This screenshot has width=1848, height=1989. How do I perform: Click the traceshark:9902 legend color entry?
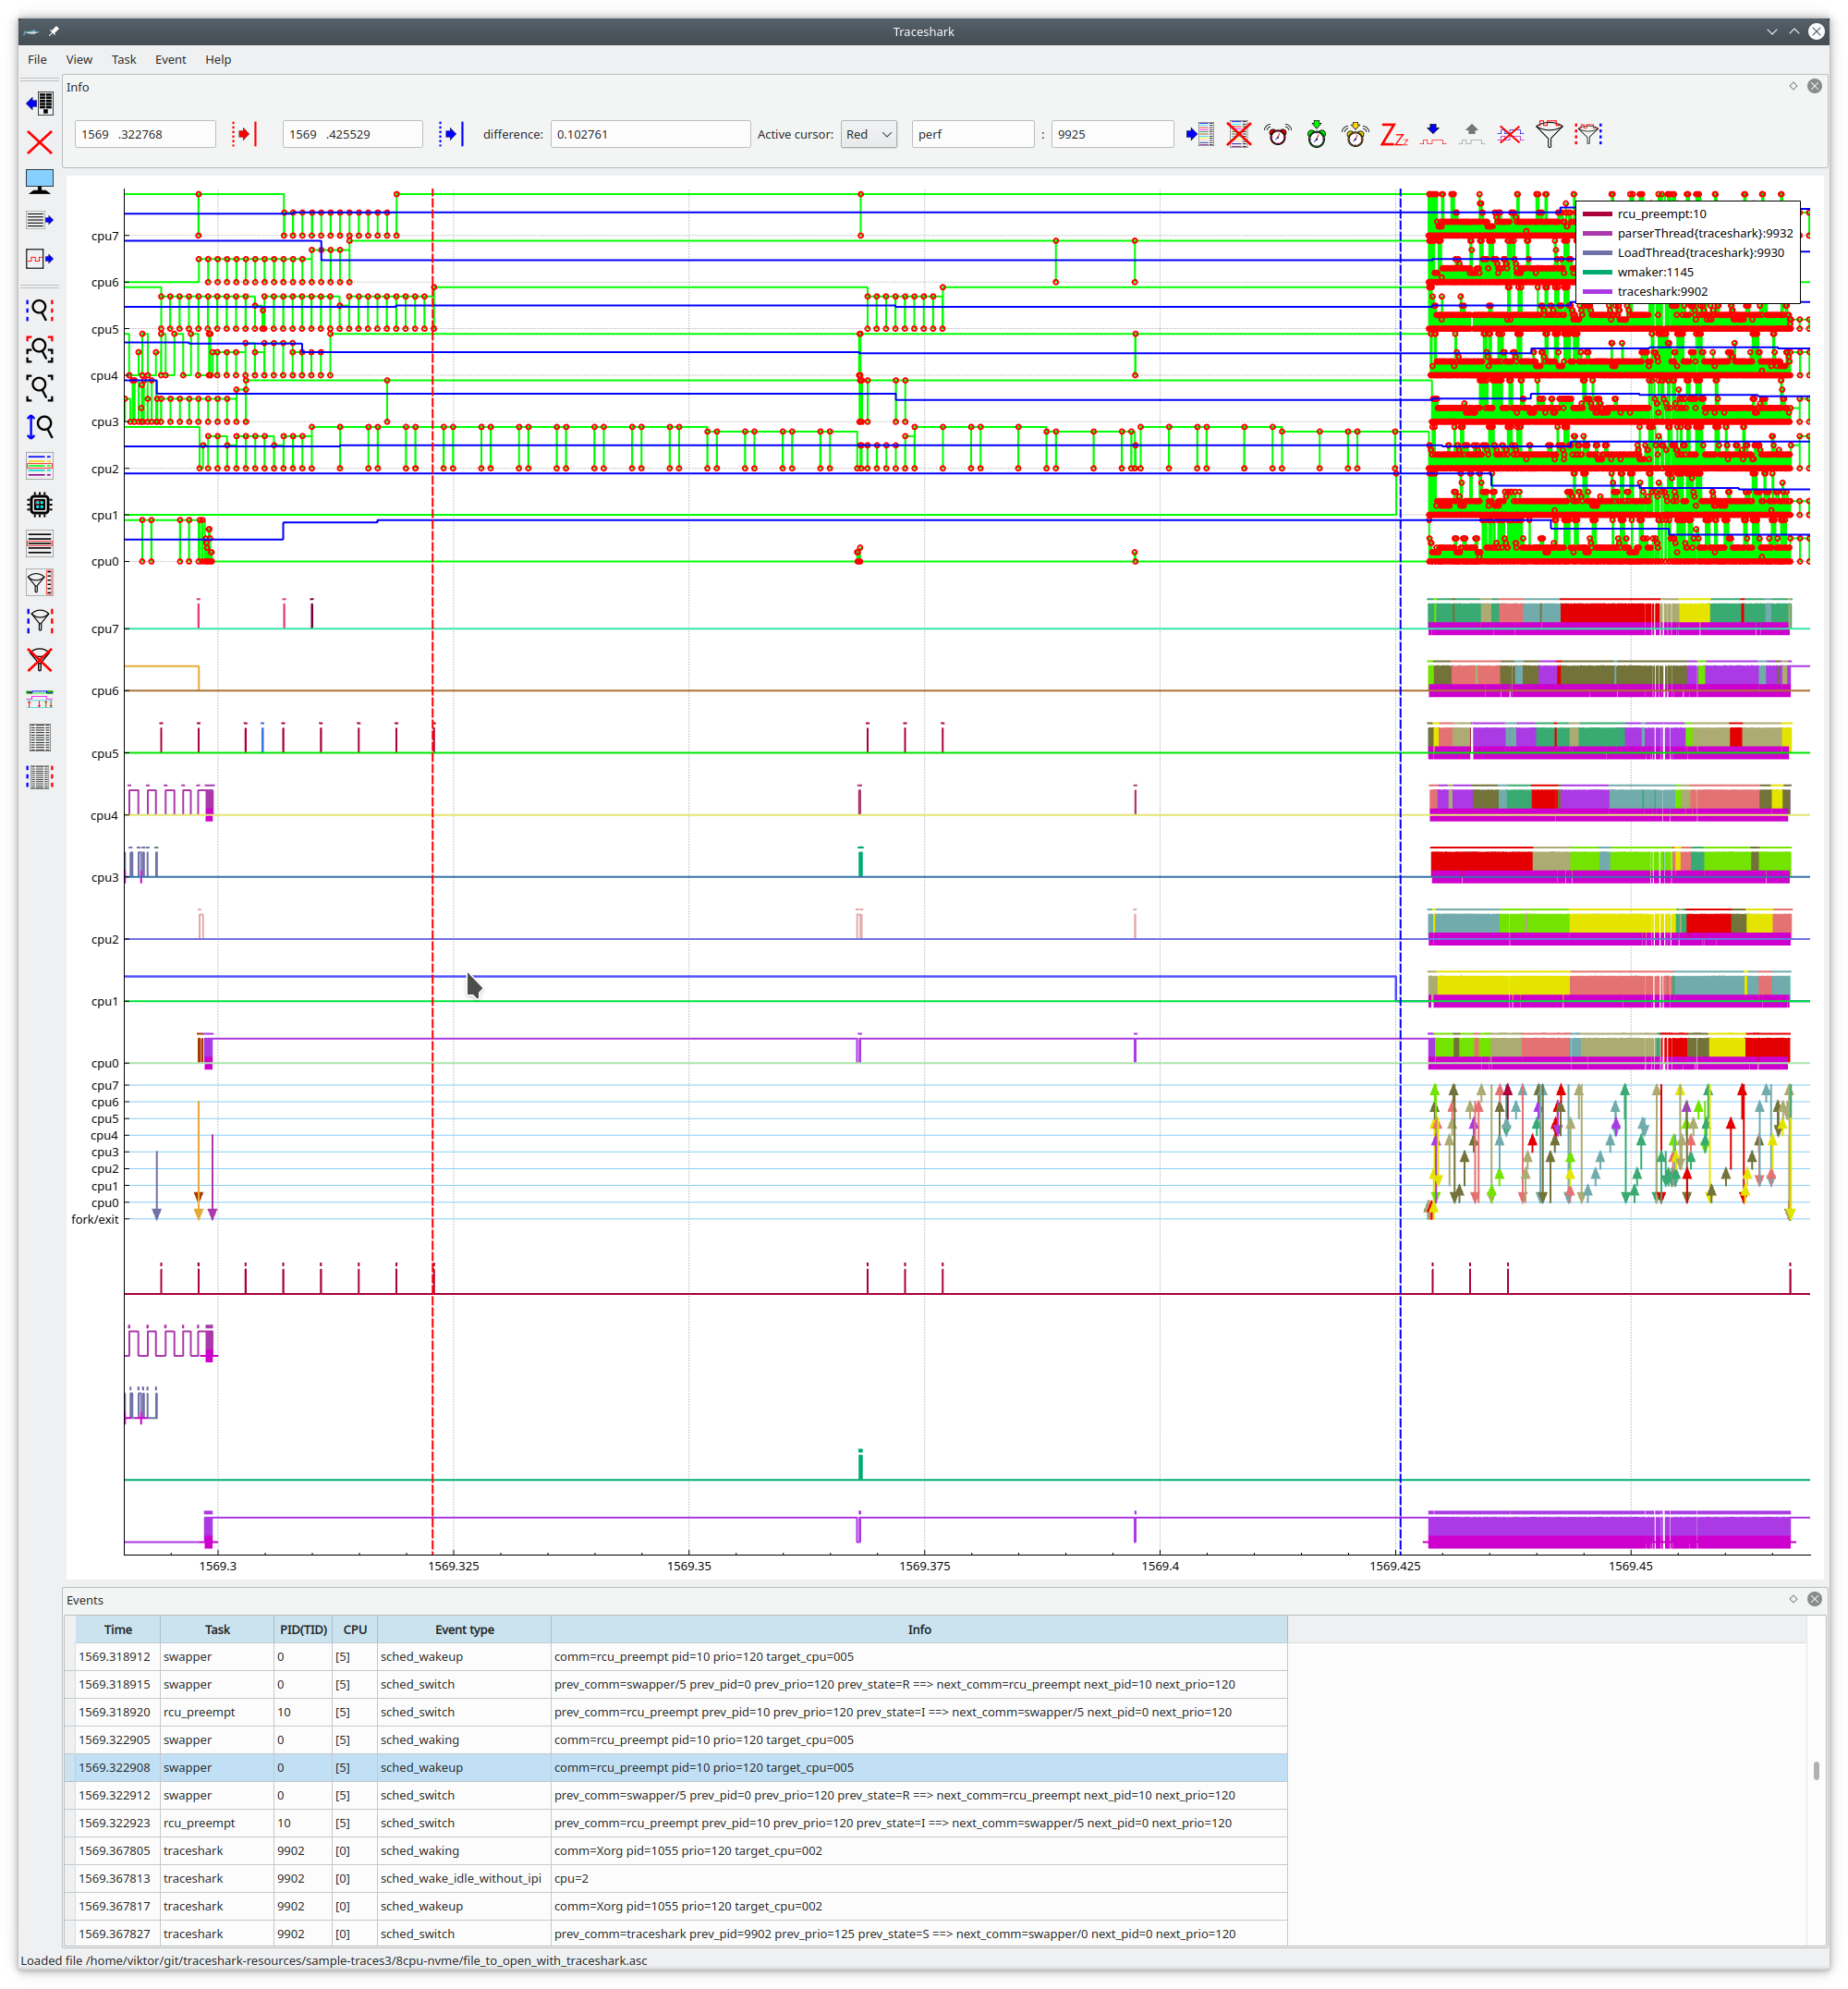coord(1597,291)
